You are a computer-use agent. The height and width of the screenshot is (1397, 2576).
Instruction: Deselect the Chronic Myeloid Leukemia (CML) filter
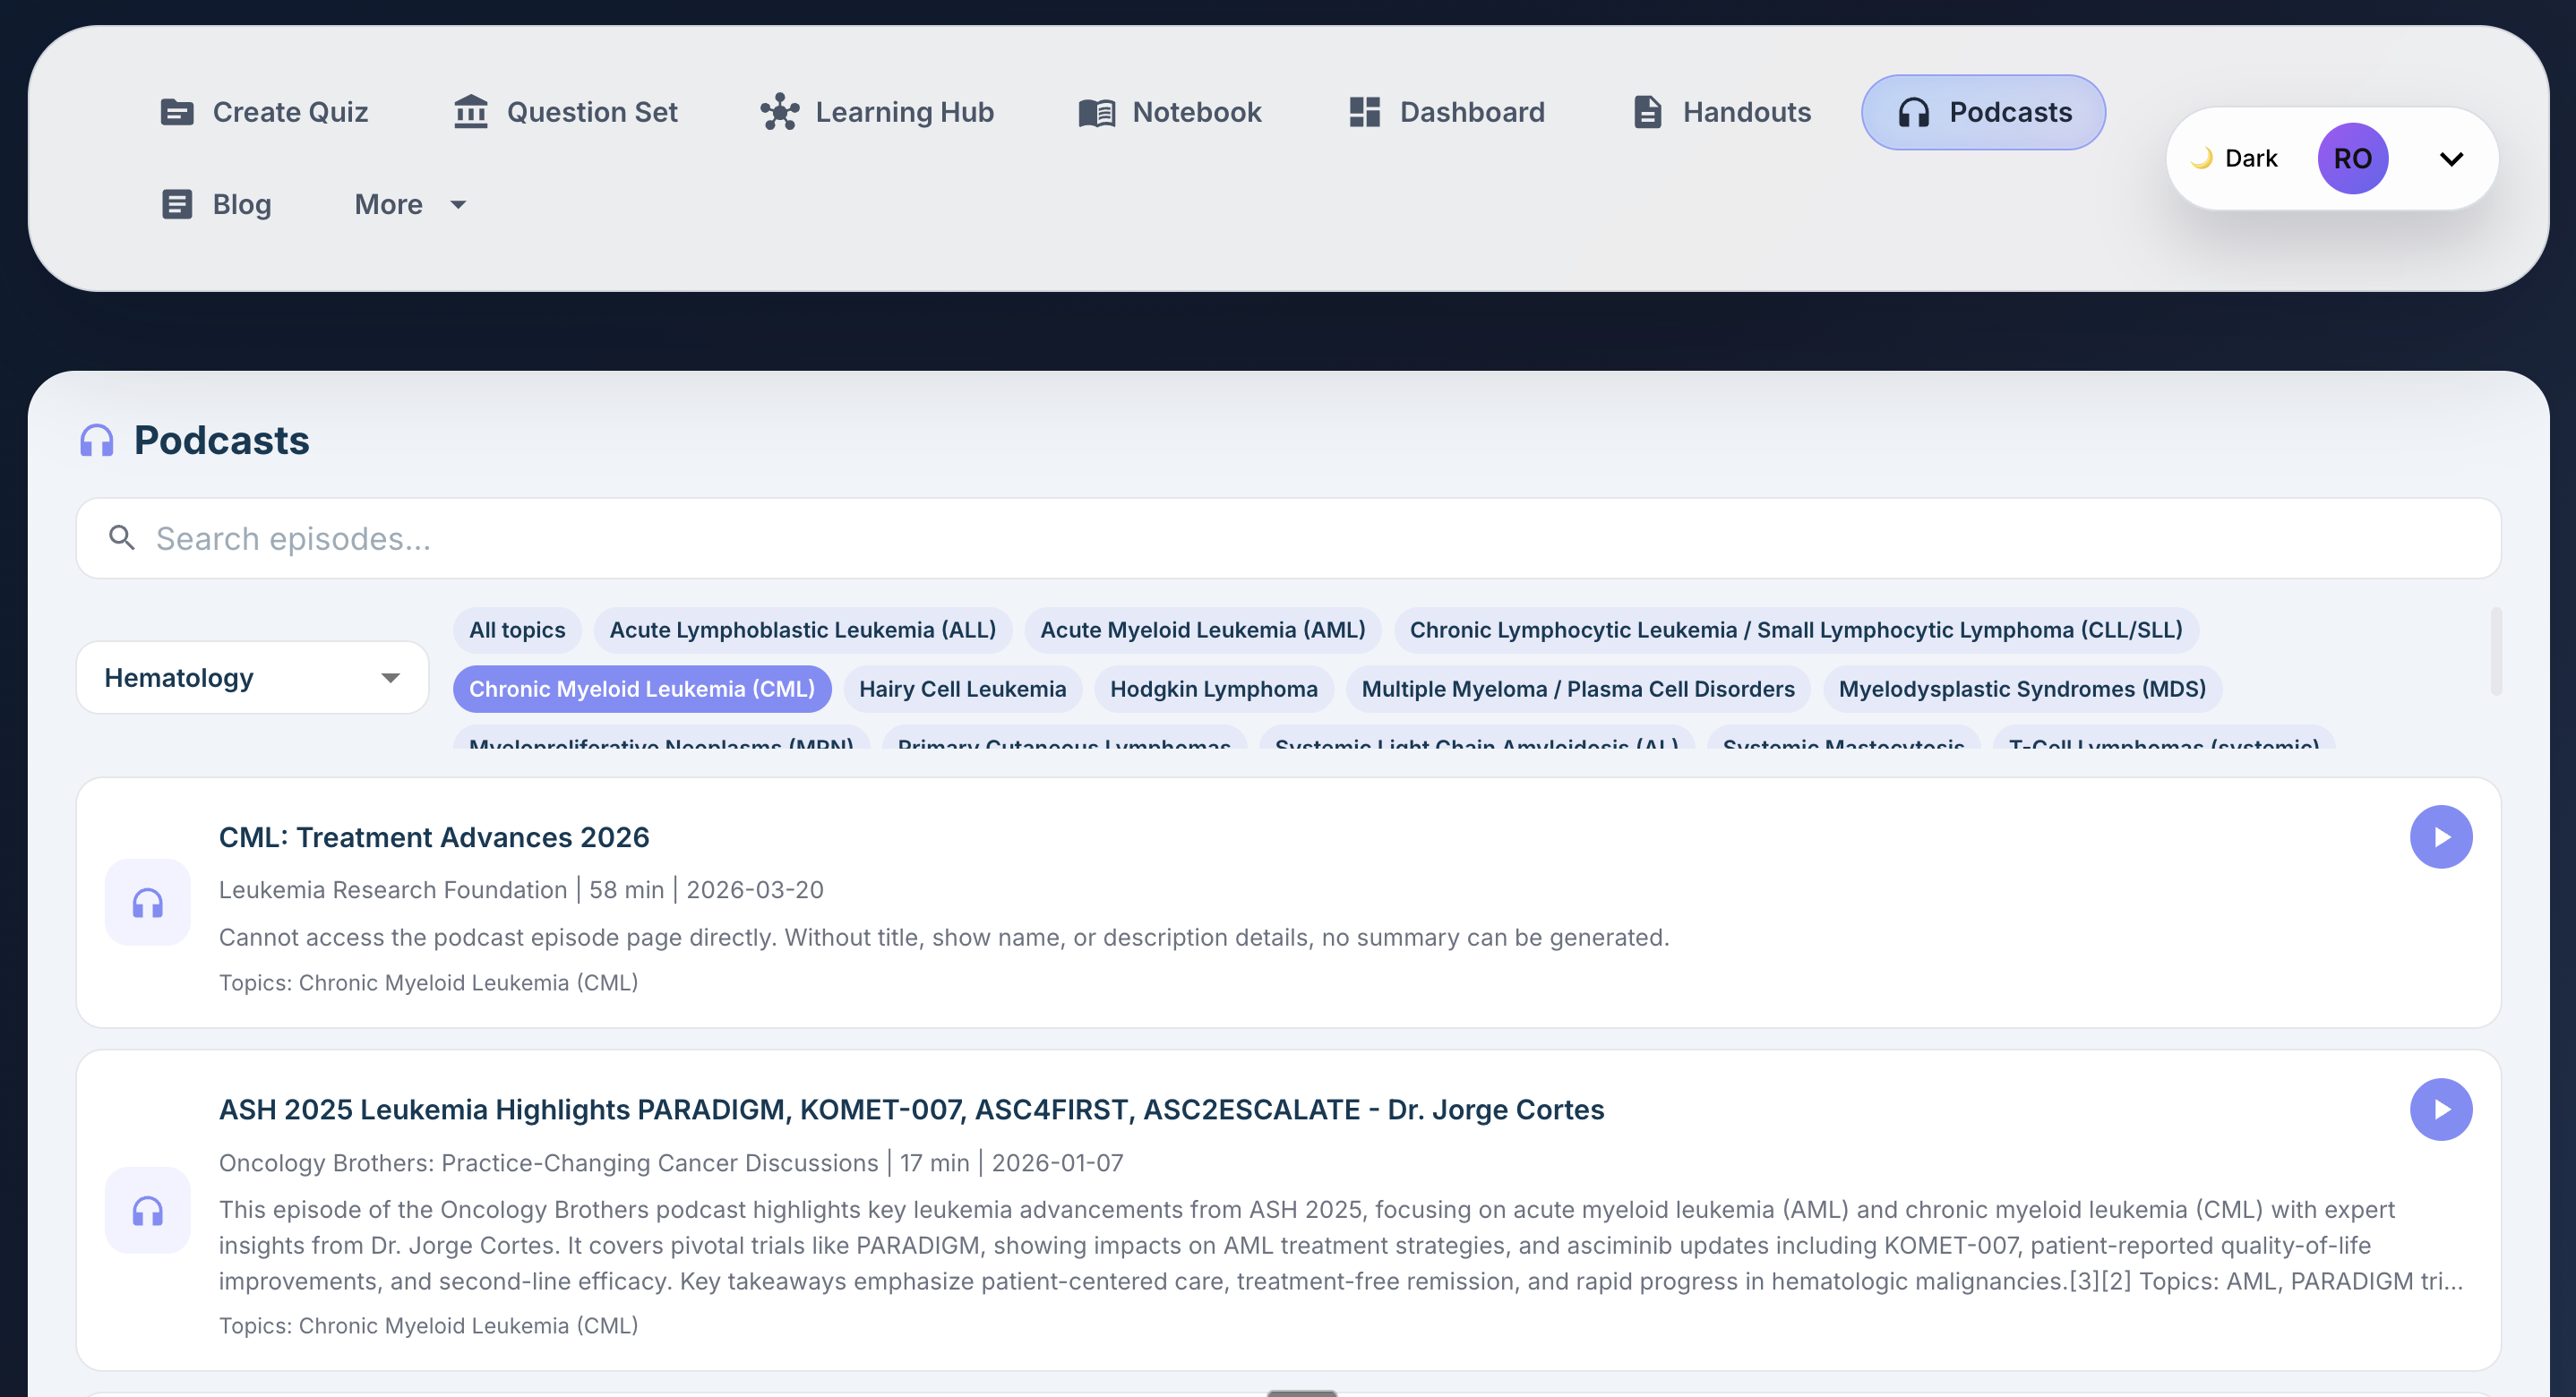point(641,688)
